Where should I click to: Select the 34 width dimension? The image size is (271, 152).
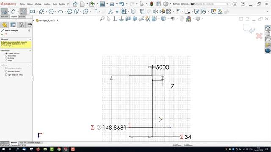tap(188, 137)
